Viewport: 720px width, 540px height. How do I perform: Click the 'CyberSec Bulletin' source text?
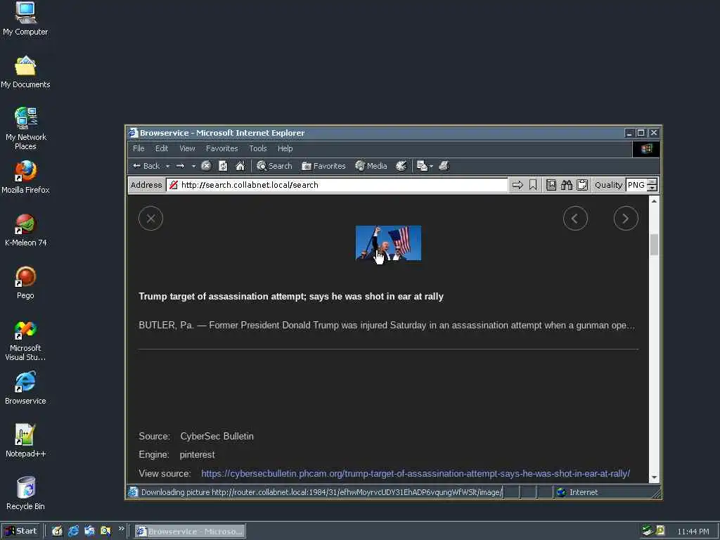pyautogui.click(x=217, y=436)
